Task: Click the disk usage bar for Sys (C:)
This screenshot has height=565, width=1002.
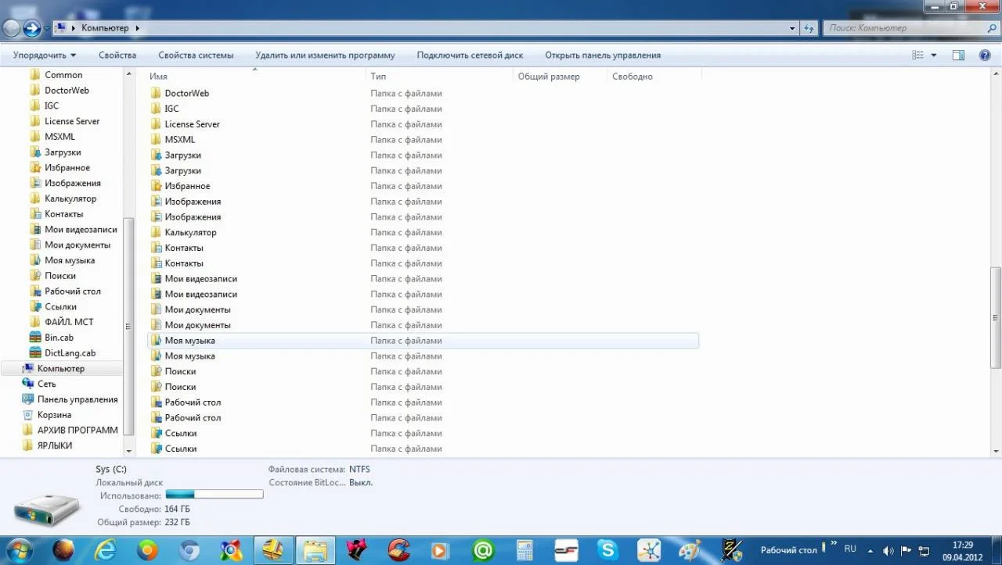Action: [x=214, y=494]
